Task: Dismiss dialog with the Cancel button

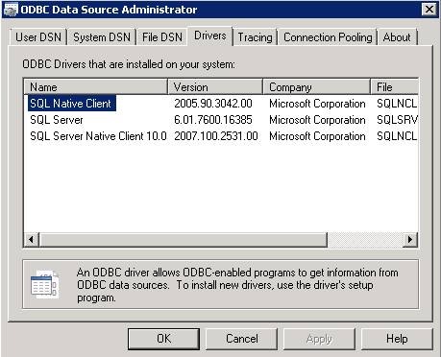Action: pos(241,339)
